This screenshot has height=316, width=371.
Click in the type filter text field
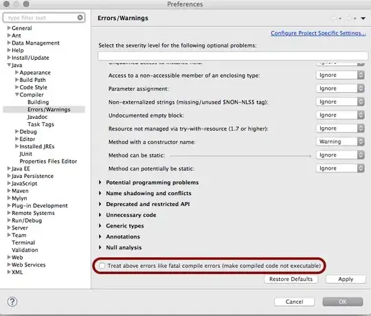click(x=41, y=18)
